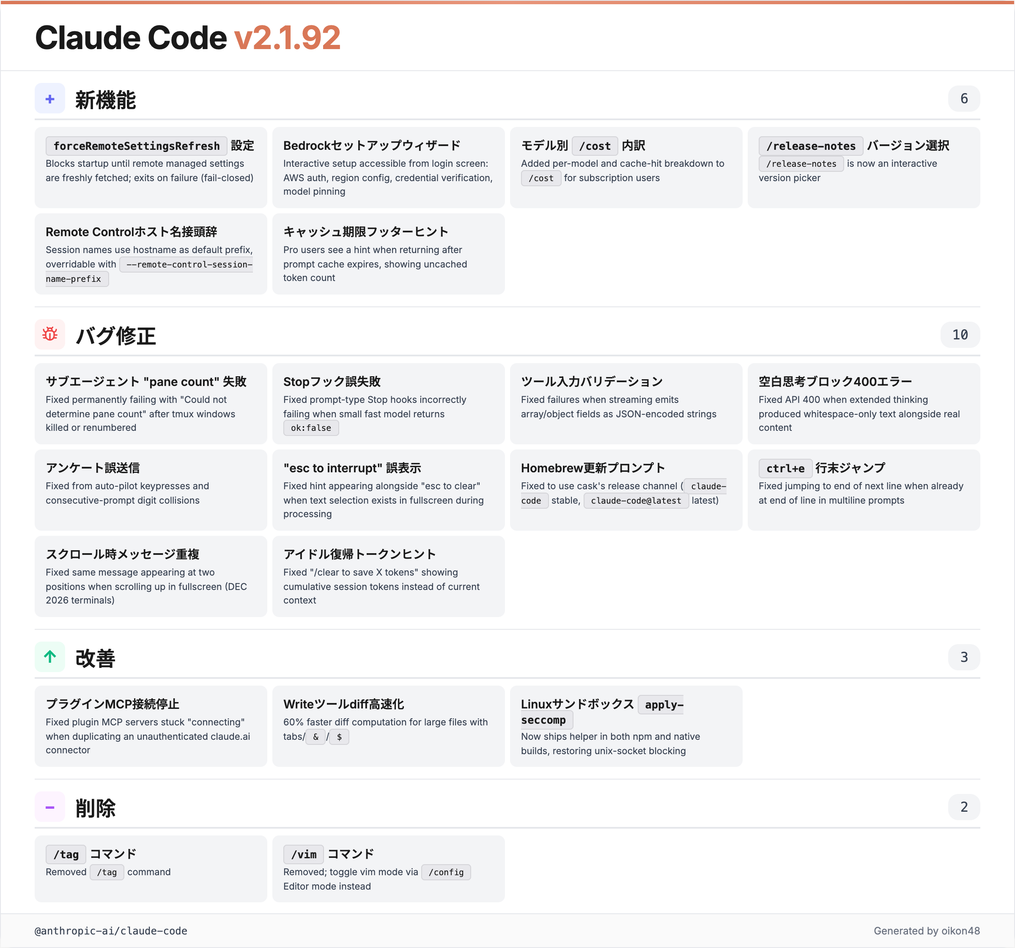Image resolution: width=1015 pixels, height=948 pixels.
Task: Click the 新機能 section heading
Action: [x=106, y=99]
